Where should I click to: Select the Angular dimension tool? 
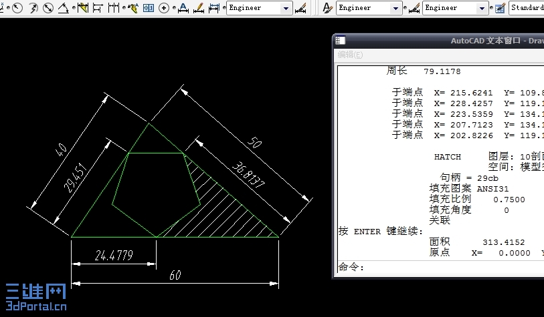tap(63, 7)
